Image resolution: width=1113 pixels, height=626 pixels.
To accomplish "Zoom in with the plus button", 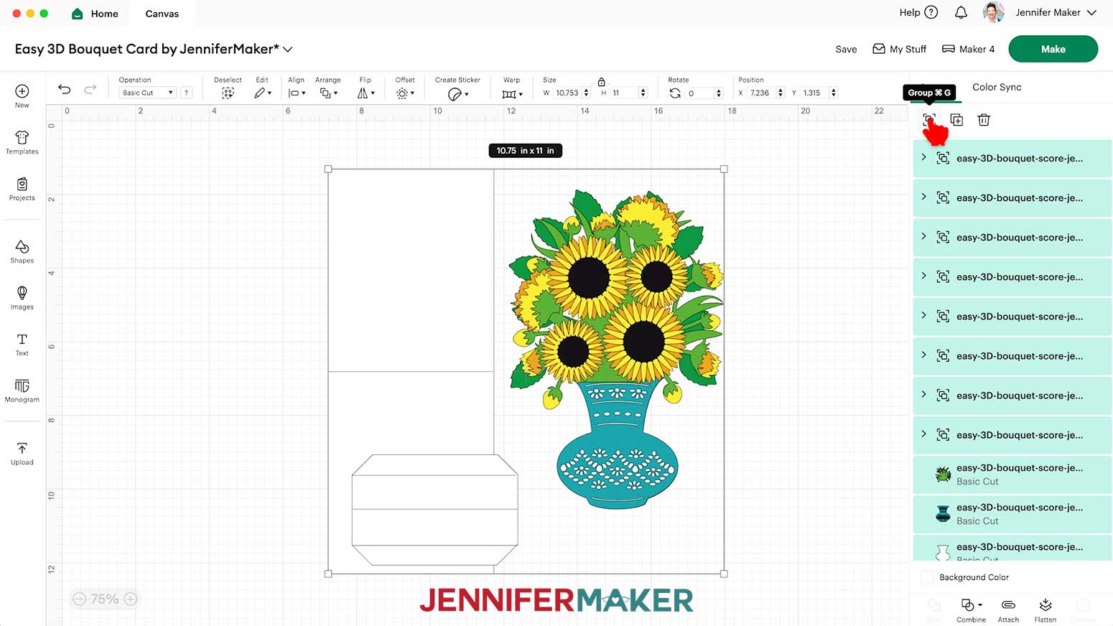I will (131, 599).
